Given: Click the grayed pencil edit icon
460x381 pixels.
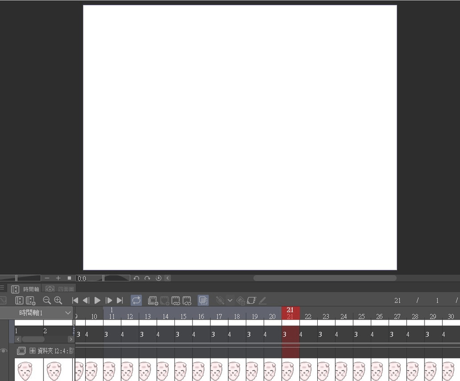Looking at the screenshot, I should [x=263, y=300].
